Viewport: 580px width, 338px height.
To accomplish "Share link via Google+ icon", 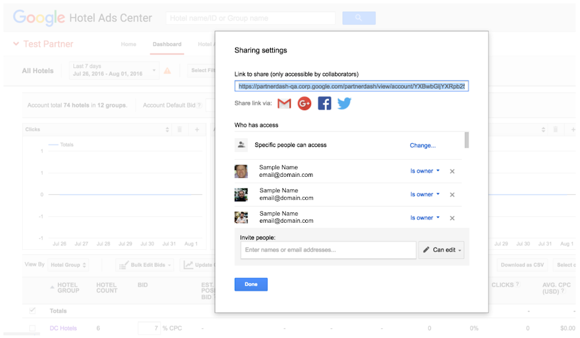I will (305, 104).
